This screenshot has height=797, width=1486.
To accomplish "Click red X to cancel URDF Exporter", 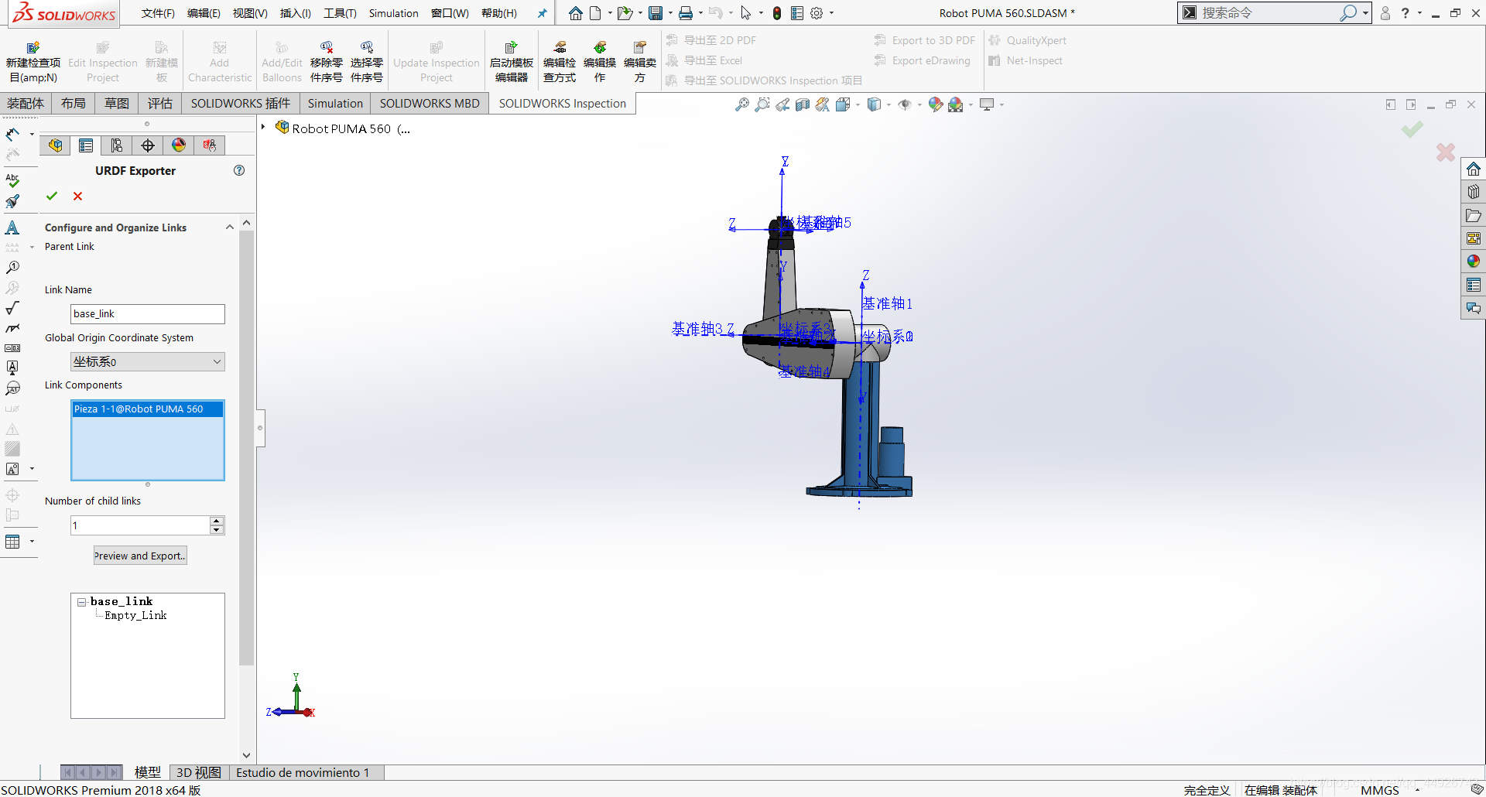I will 77,197.
